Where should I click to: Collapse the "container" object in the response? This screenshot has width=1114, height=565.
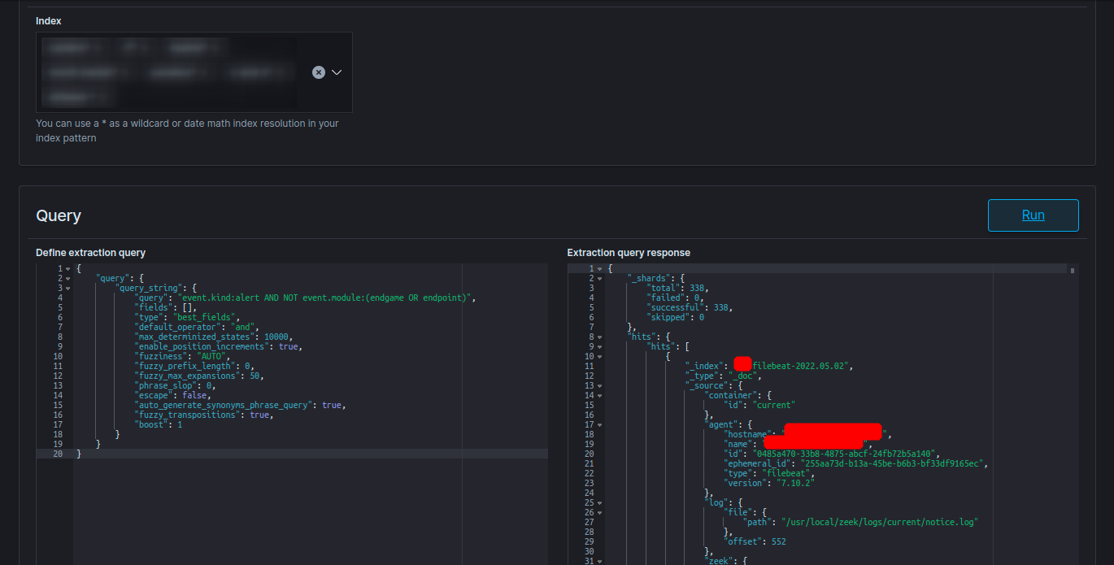click(x=599, y=394)
